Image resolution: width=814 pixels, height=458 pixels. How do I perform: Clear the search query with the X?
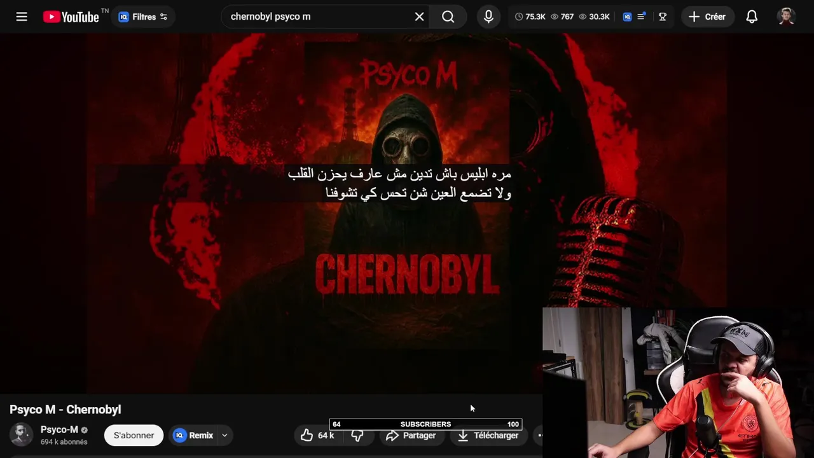(419, 17)
